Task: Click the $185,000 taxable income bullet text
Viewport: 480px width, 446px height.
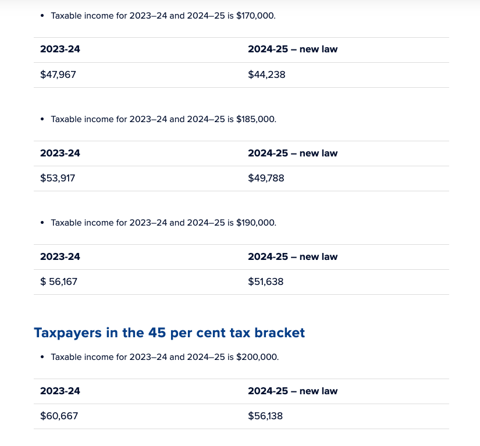Action: (163, 119)
